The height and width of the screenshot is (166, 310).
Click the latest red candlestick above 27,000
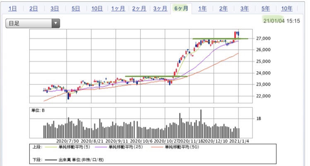tap(235, 35)
